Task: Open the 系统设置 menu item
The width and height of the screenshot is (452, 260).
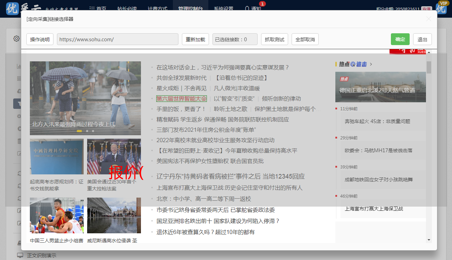Action: click(224, 9)
